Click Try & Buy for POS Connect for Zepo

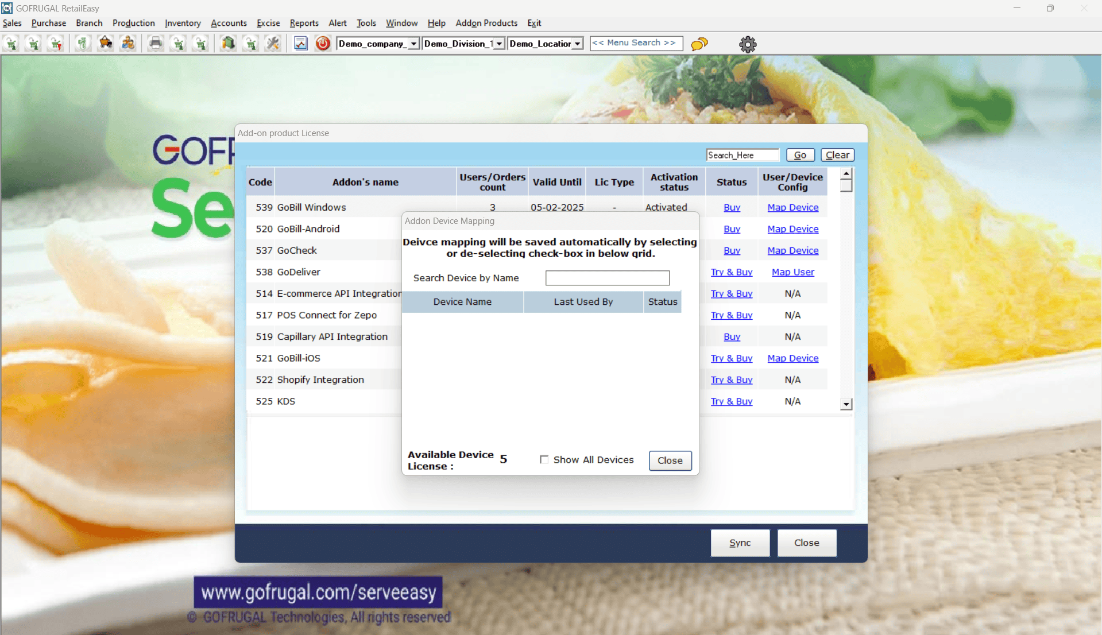732,315
